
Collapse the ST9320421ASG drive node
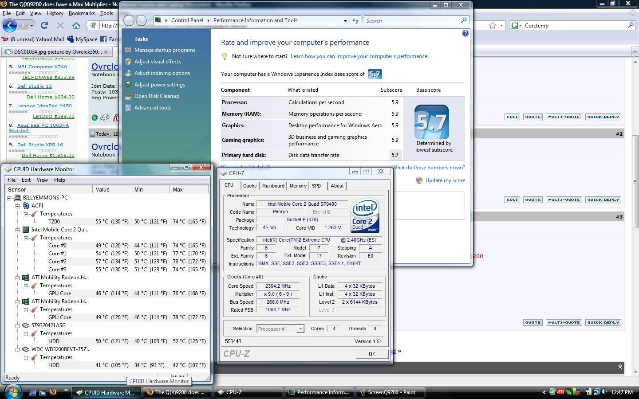[x=18, y=325]
